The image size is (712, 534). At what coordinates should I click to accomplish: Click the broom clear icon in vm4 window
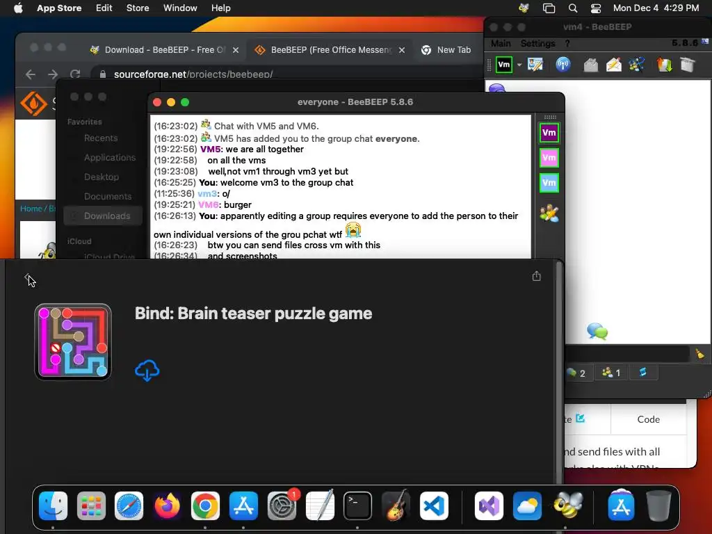click(x=699, y=353)
